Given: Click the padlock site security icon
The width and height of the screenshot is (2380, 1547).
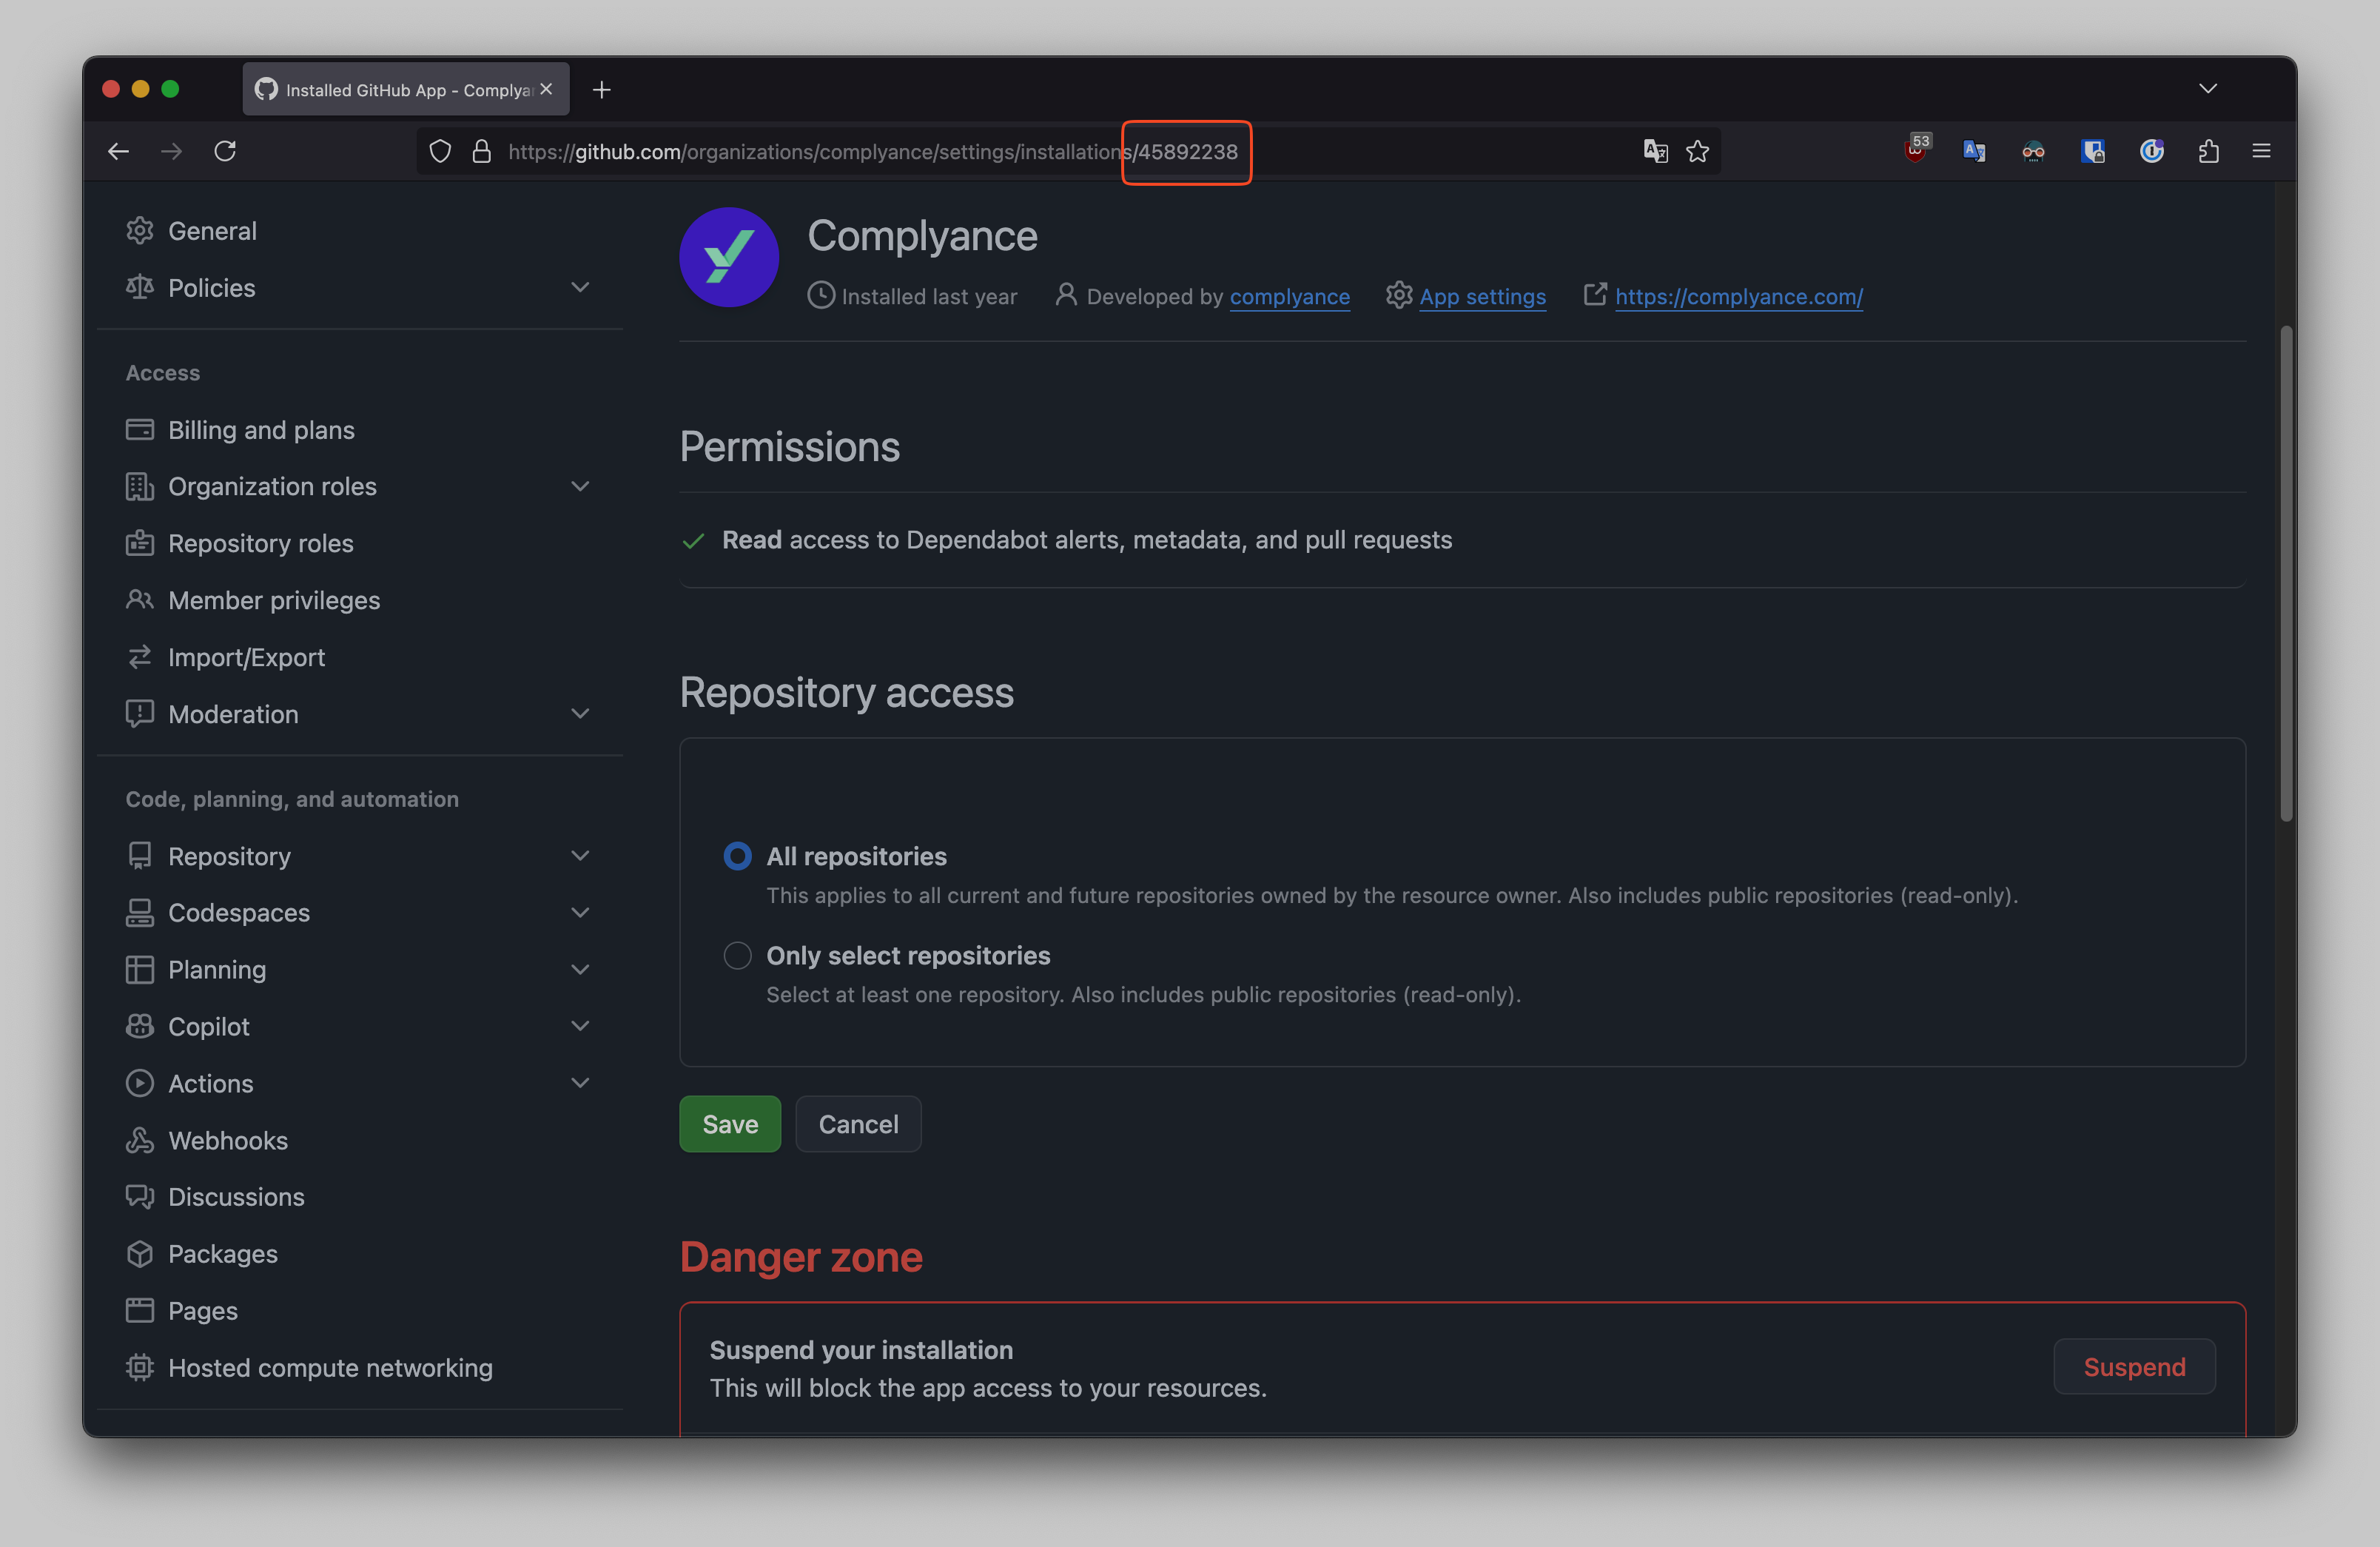Looking at the screenshot, I should [482, 151].
